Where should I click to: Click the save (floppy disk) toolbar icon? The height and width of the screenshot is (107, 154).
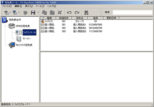33,12
